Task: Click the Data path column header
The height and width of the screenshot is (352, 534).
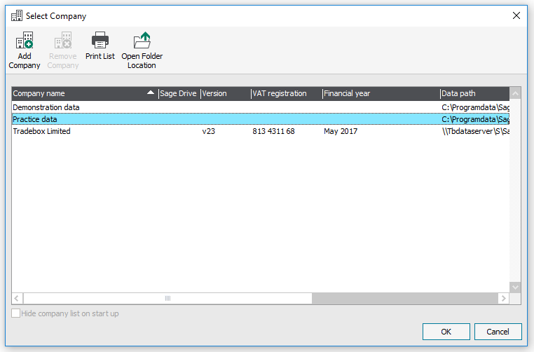Action: (474, 93)
